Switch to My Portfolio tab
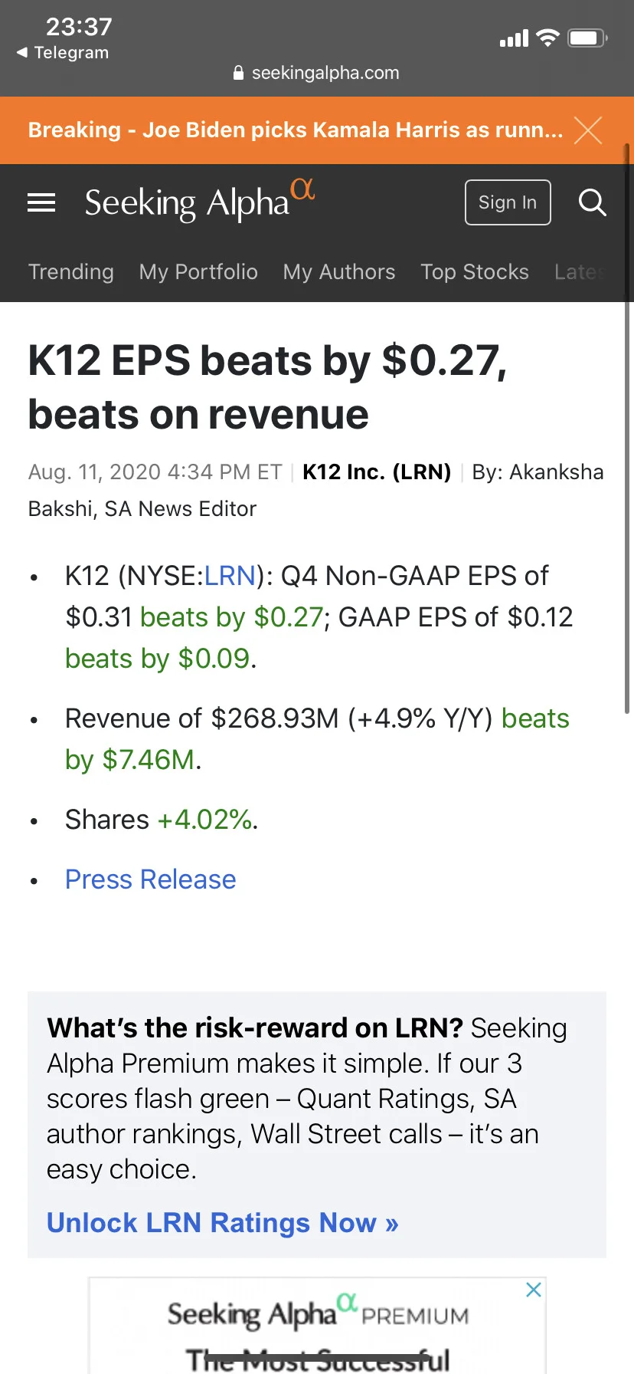634x1374 pixels. [x=198, y=272]
